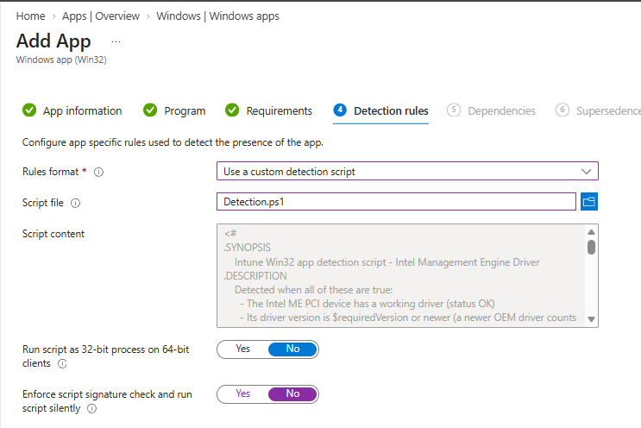Click the script content scroll down arrow

tap(591, 319)
